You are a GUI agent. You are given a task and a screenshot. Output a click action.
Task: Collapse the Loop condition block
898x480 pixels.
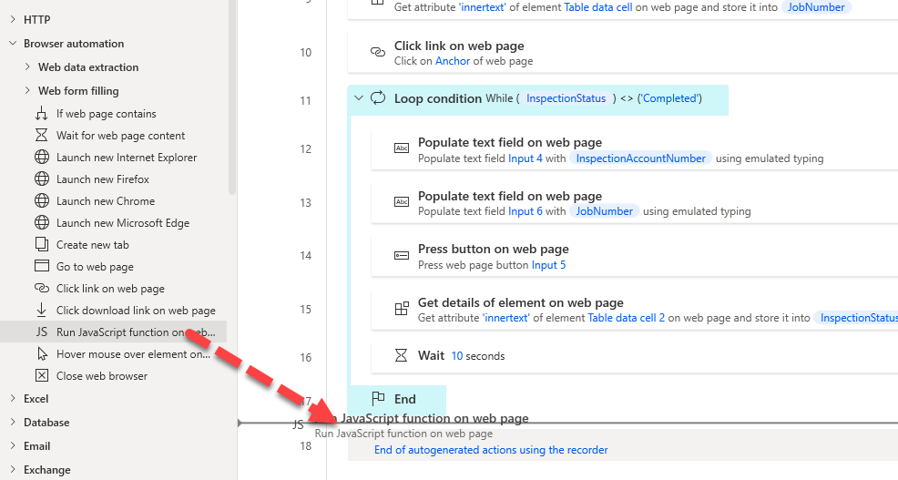[359, 98]
